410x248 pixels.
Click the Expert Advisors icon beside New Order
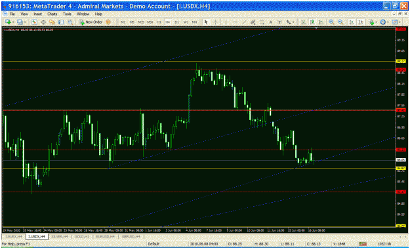click(x=108, y=22)
